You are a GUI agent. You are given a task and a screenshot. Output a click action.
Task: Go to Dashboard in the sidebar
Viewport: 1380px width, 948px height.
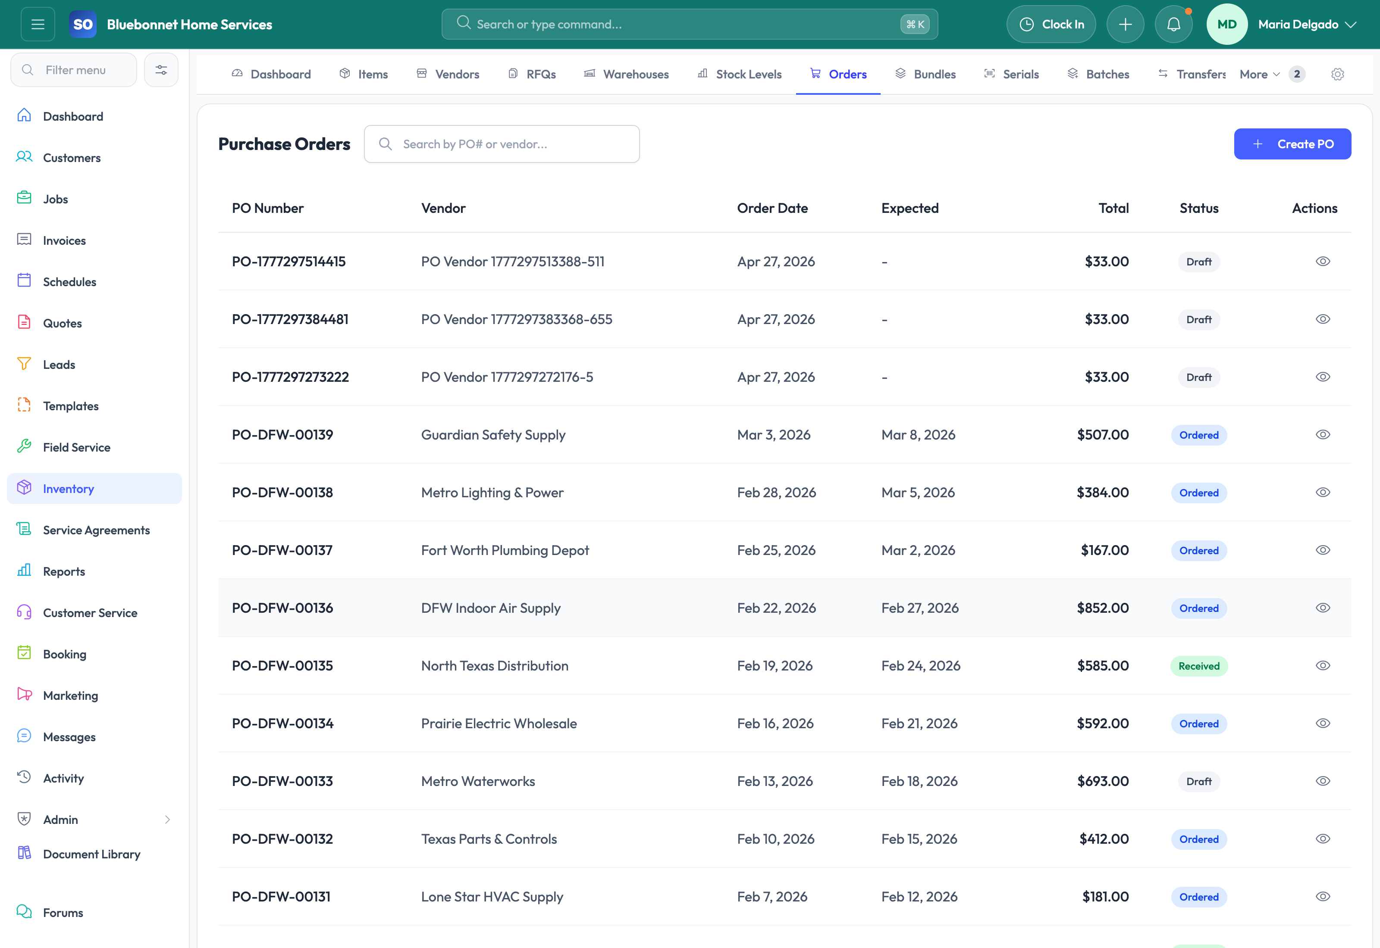[x=94, y=116]
